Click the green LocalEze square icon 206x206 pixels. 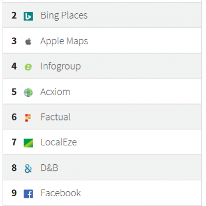[28, 143]
